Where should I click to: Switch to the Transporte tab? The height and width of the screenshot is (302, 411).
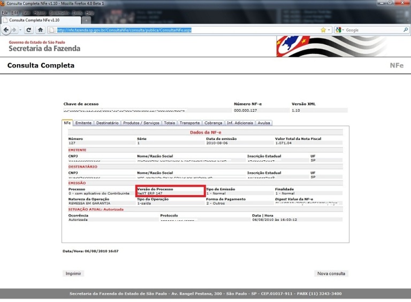tap(189, 123)
